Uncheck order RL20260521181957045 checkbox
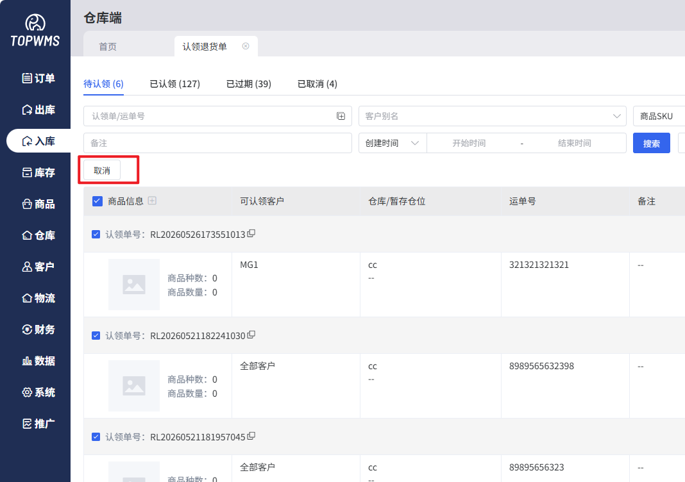Screen dimensions: 685x482 tap(96, 437)
